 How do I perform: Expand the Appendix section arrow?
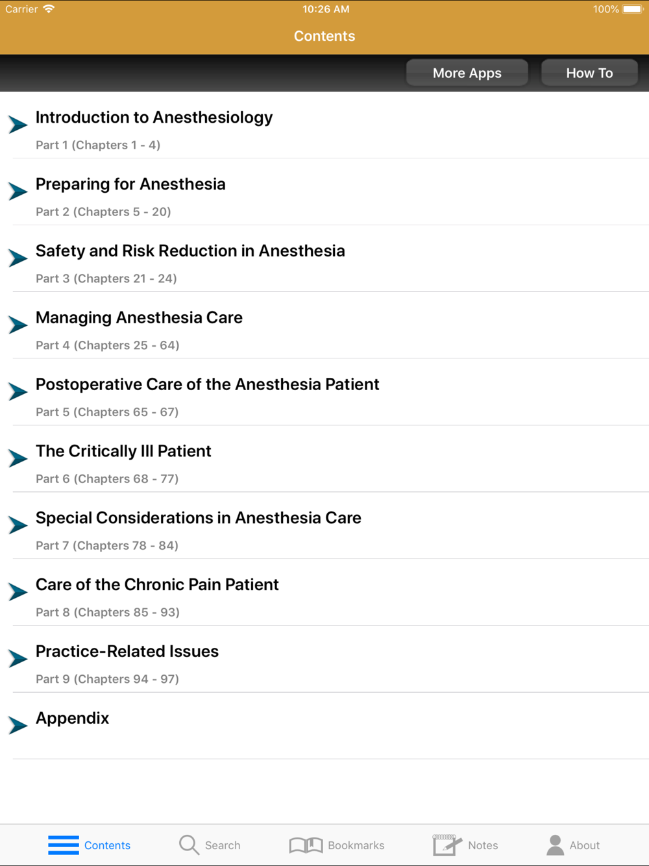point(18,724)
